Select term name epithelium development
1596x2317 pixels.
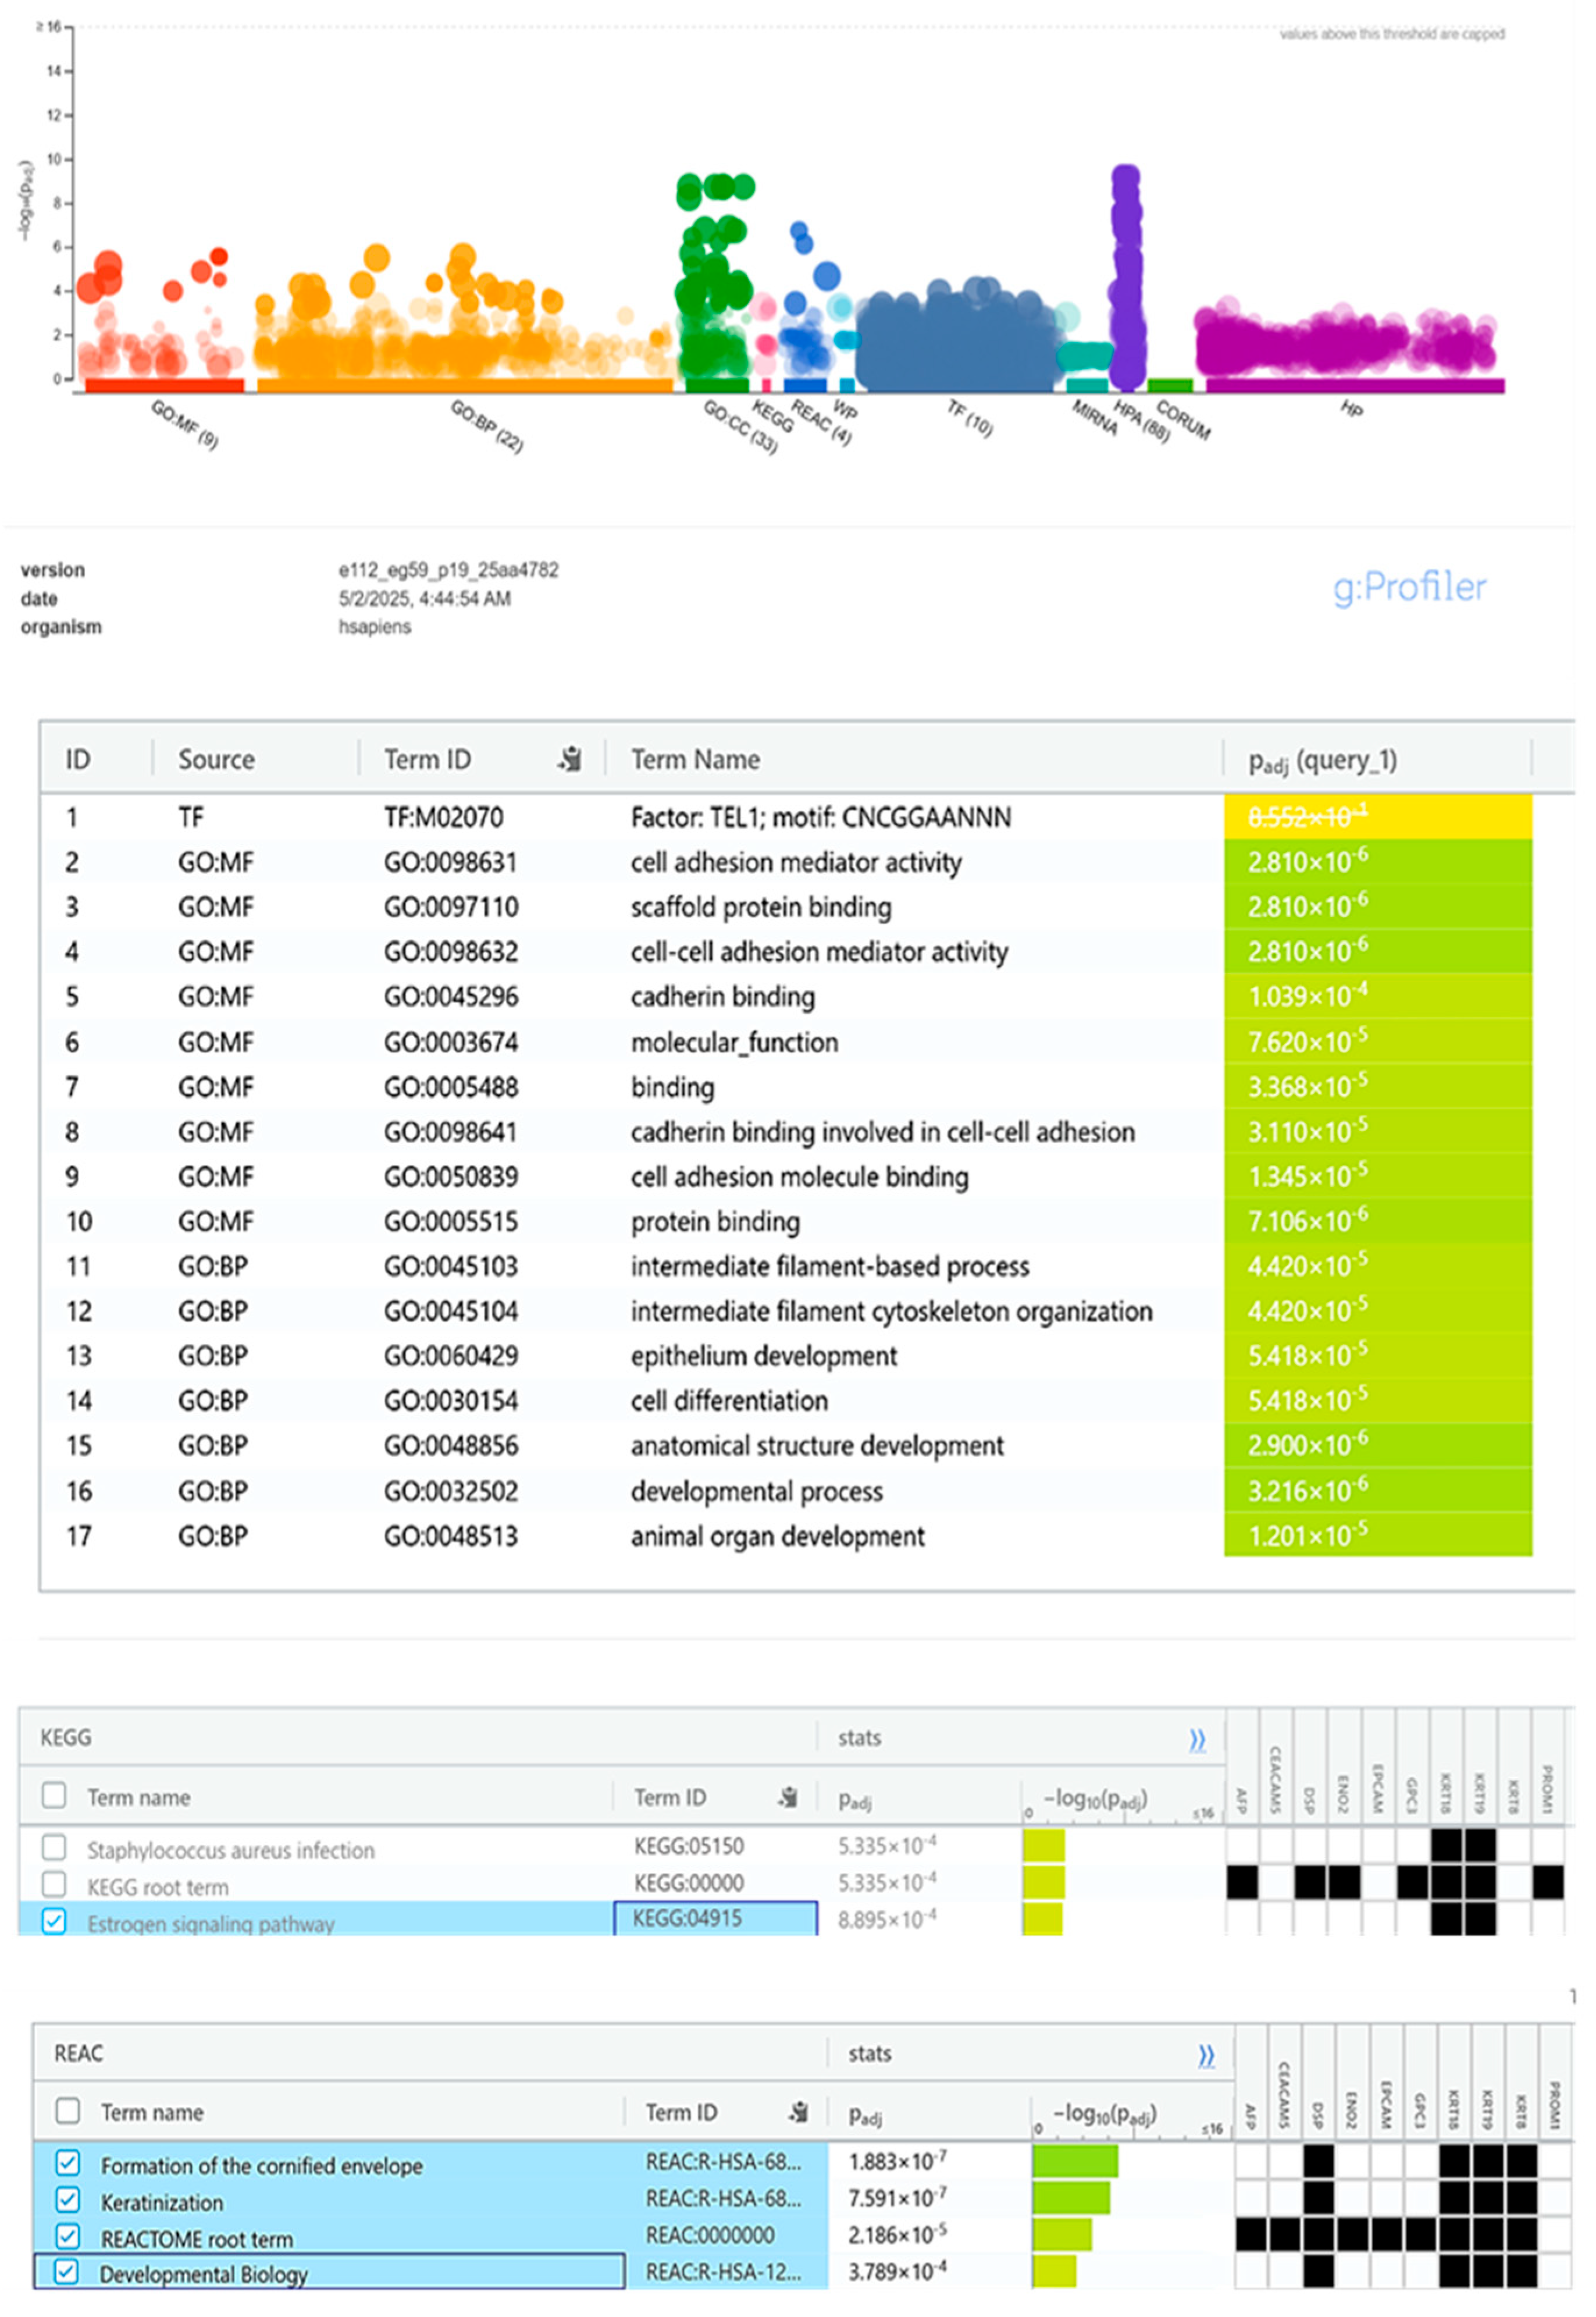click(764, 1356)
